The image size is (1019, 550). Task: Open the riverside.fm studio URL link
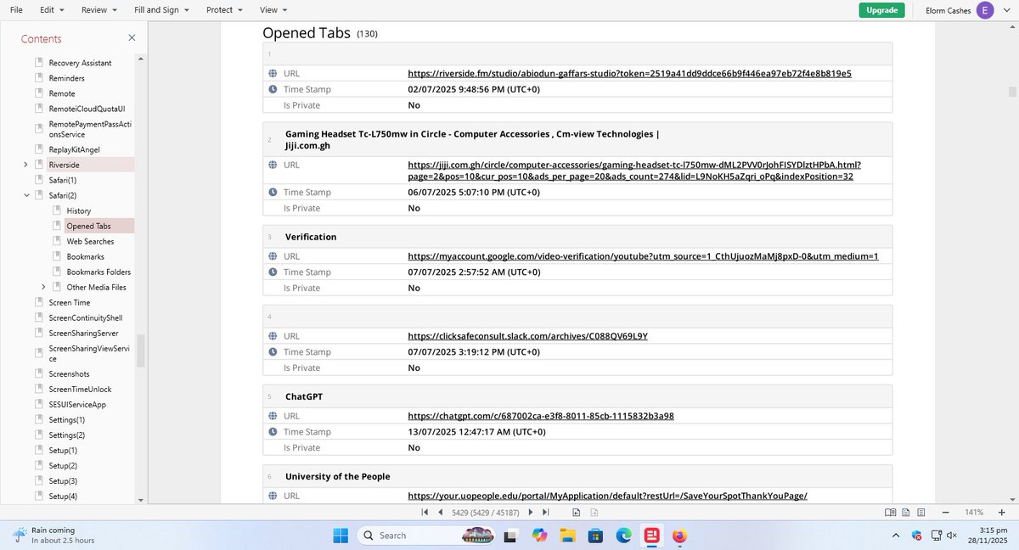(629, 73)
